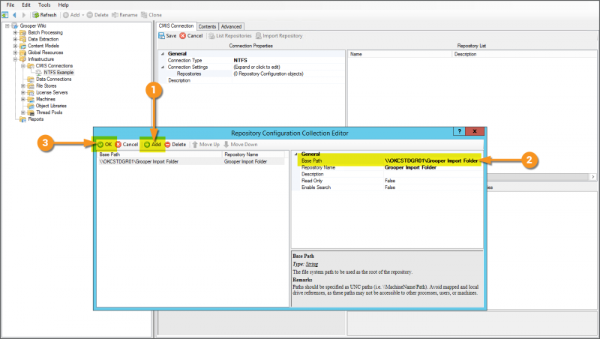600x339 pixels.
Task: Switch to the Advanced tab
Action: pos(231,26)
